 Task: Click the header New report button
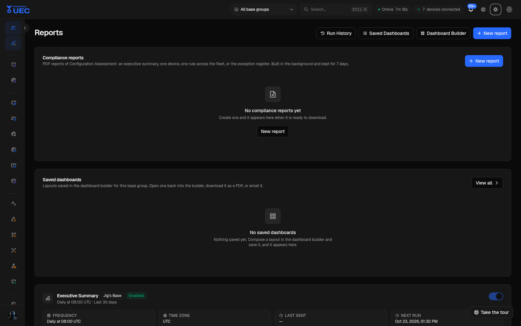pyautogui.click(x=492, y=33)
